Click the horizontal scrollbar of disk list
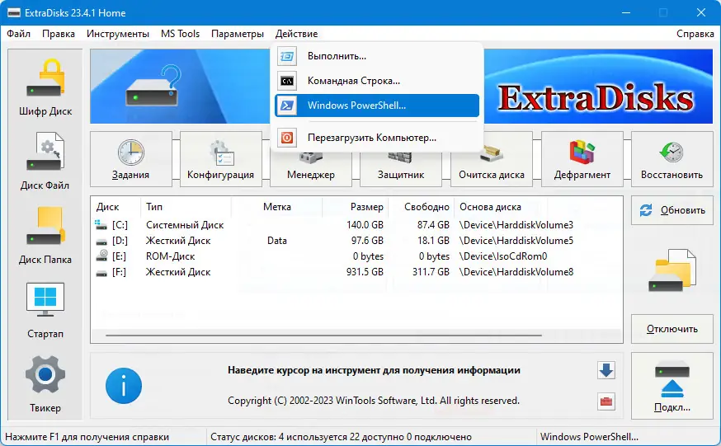This screenshot has height=446, width=721. [x=323, y=336]
